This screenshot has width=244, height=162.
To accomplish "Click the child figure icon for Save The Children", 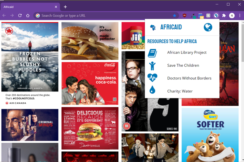I will (152, 66).
